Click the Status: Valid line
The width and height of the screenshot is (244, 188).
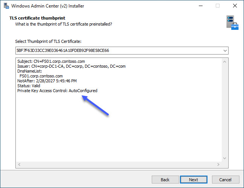(x=29, y=86)
